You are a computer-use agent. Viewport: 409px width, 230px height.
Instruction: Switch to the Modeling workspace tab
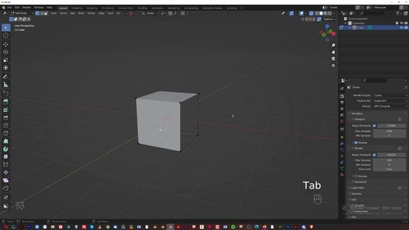[x=77, y=8]
